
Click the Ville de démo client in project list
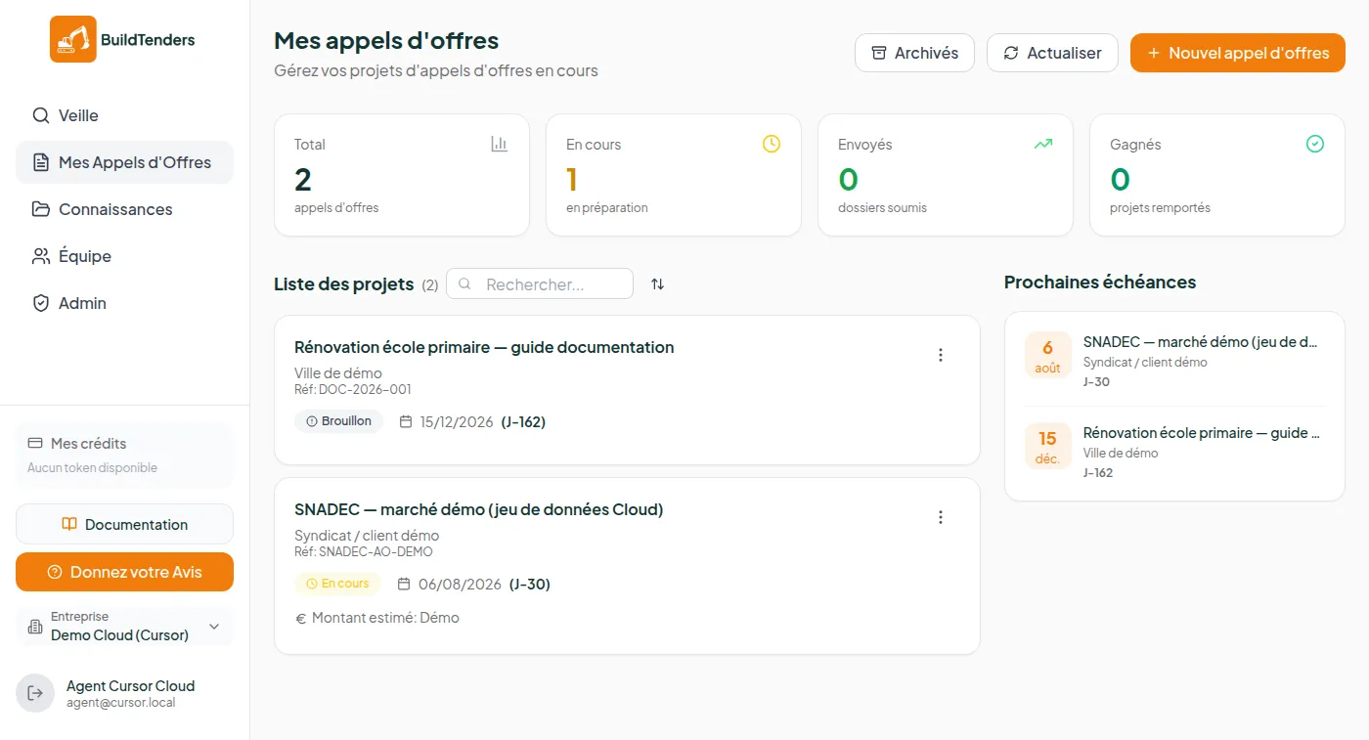coord(338,372)
